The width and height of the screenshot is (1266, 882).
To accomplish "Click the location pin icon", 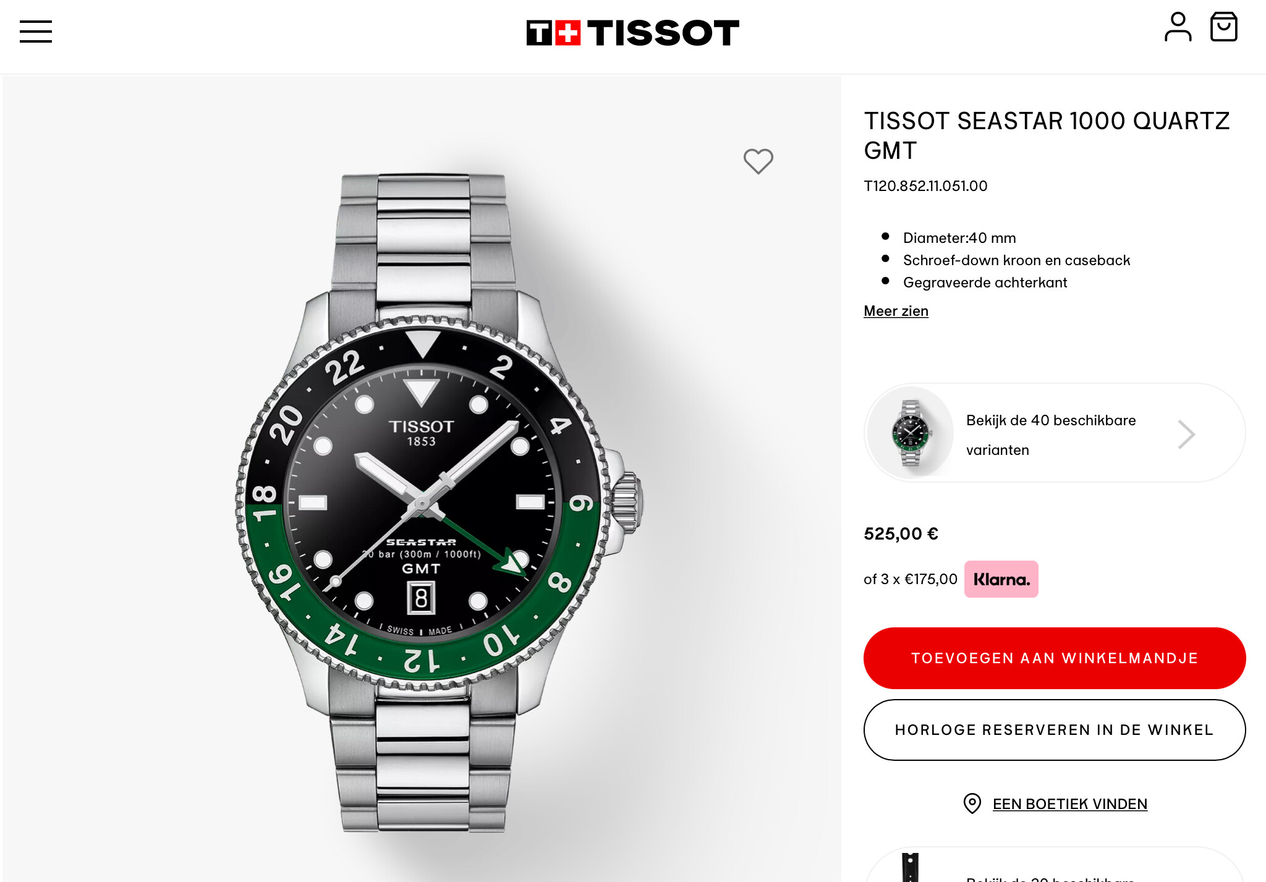I will [972, 804].
